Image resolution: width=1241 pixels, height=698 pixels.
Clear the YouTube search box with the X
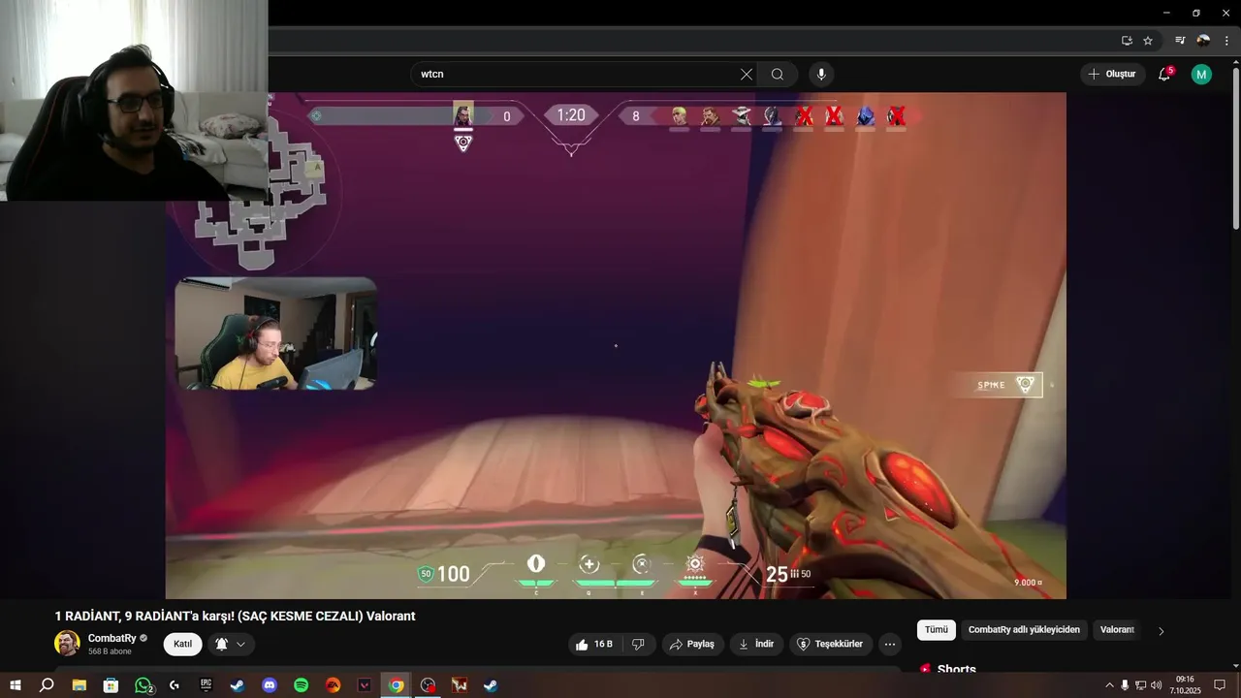[747, 75]
